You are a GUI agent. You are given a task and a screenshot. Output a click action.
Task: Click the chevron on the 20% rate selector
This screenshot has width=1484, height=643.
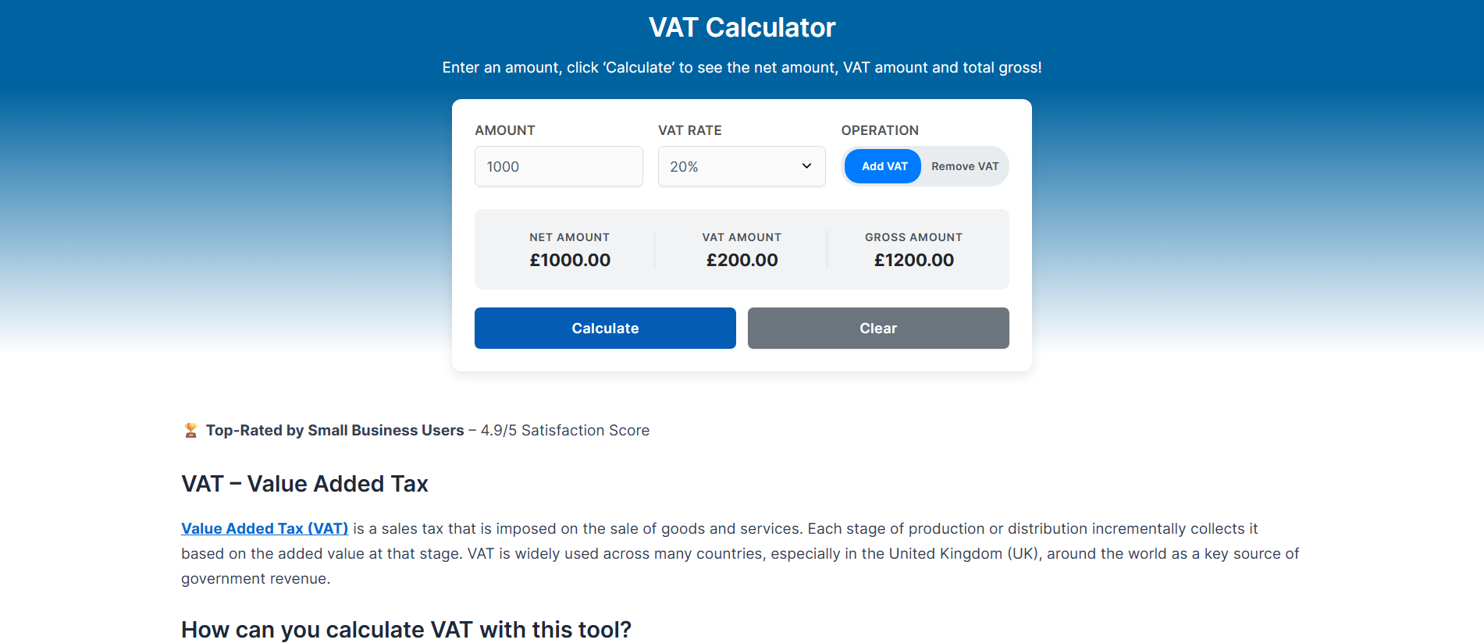(806, 166)
